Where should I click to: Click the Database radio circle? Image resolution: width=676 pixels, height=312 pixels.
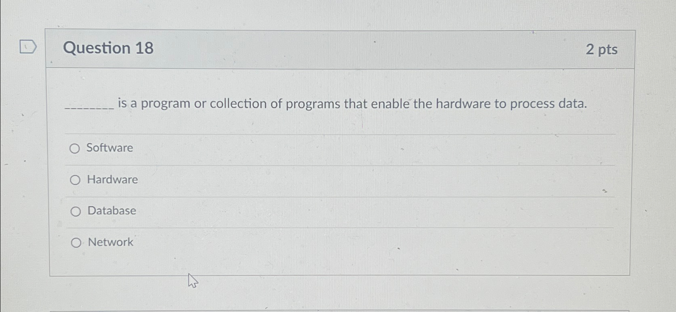75,211
